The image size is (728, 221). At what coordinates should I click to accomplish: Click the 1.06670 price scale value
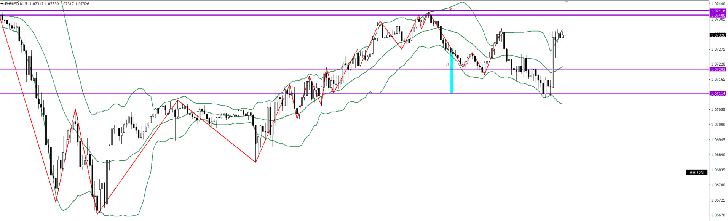[718, 215]
